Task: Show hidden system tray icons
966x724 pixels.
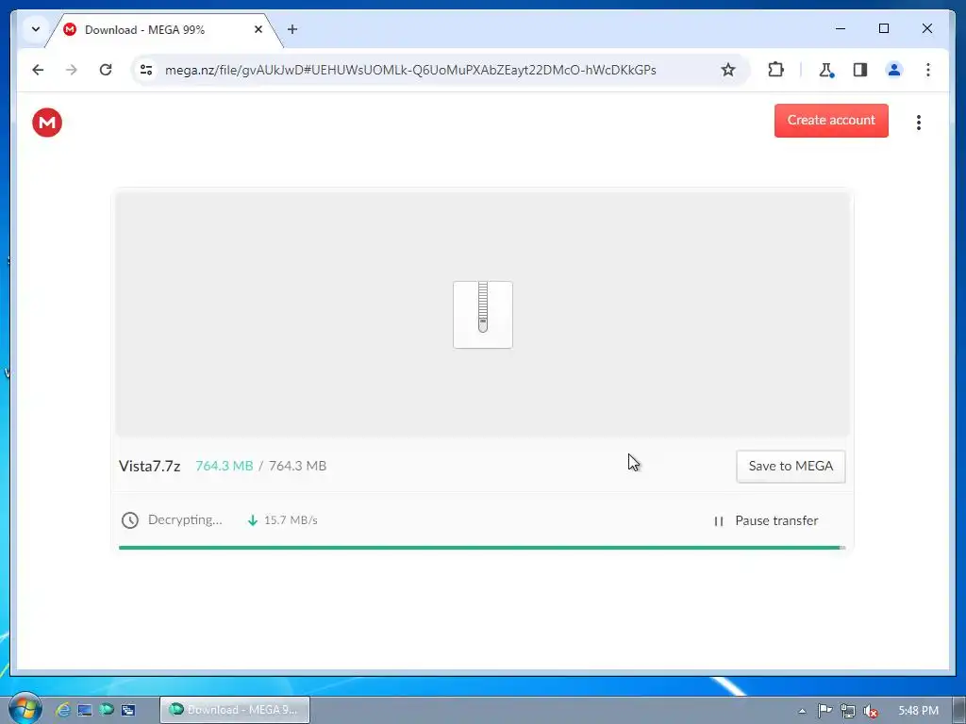Action: [802, 711]
